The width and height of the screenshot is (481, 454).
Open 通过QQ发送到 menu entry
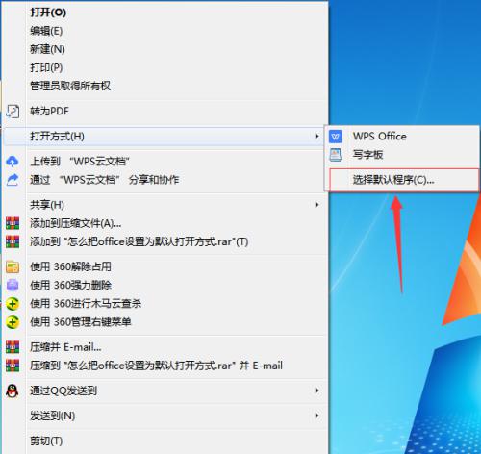165,391
